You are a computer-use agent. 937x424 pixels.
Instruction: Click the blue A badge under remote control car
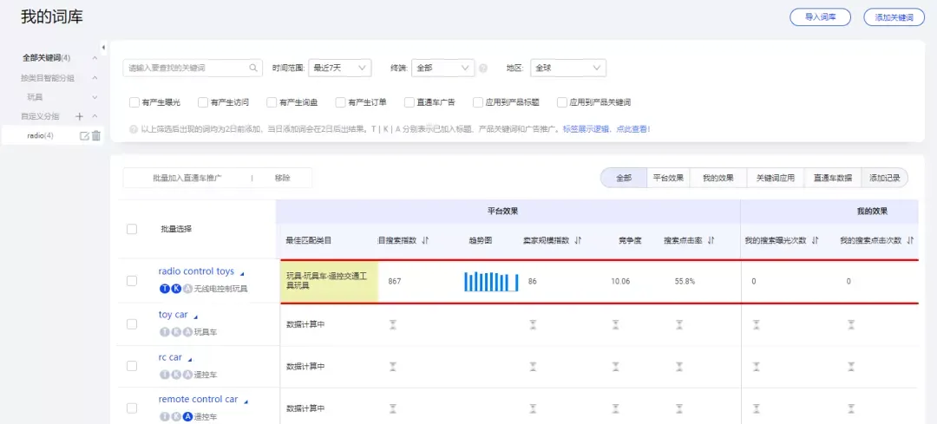coord(187,417)
